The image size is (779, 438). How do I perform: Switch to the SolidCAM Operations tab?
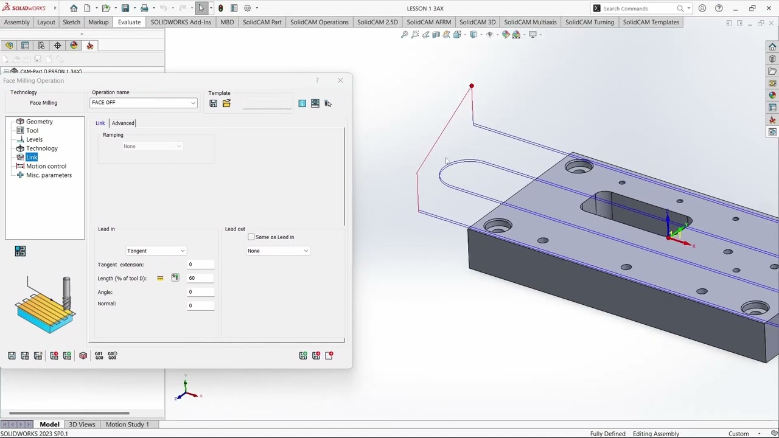[x=320, y=23]
